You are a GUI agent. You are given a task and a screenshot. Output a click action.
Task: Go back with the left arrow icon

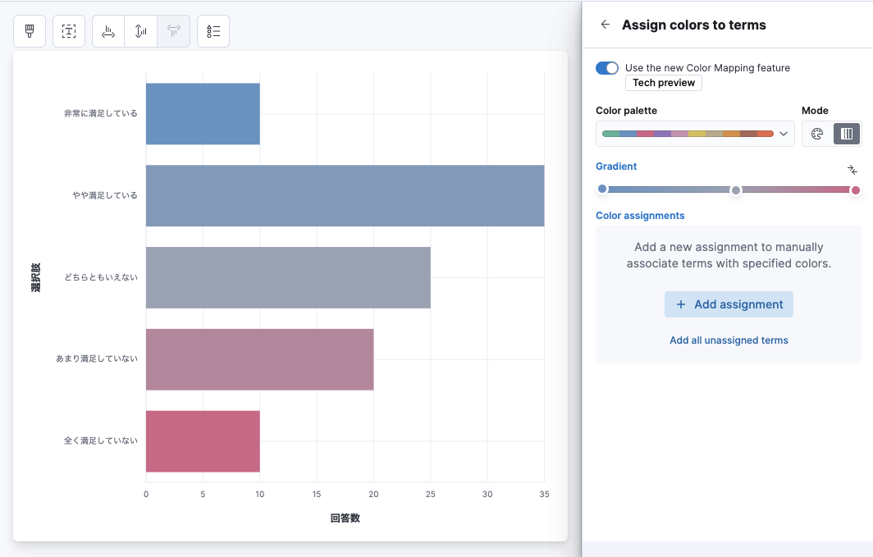pos(606,25)
